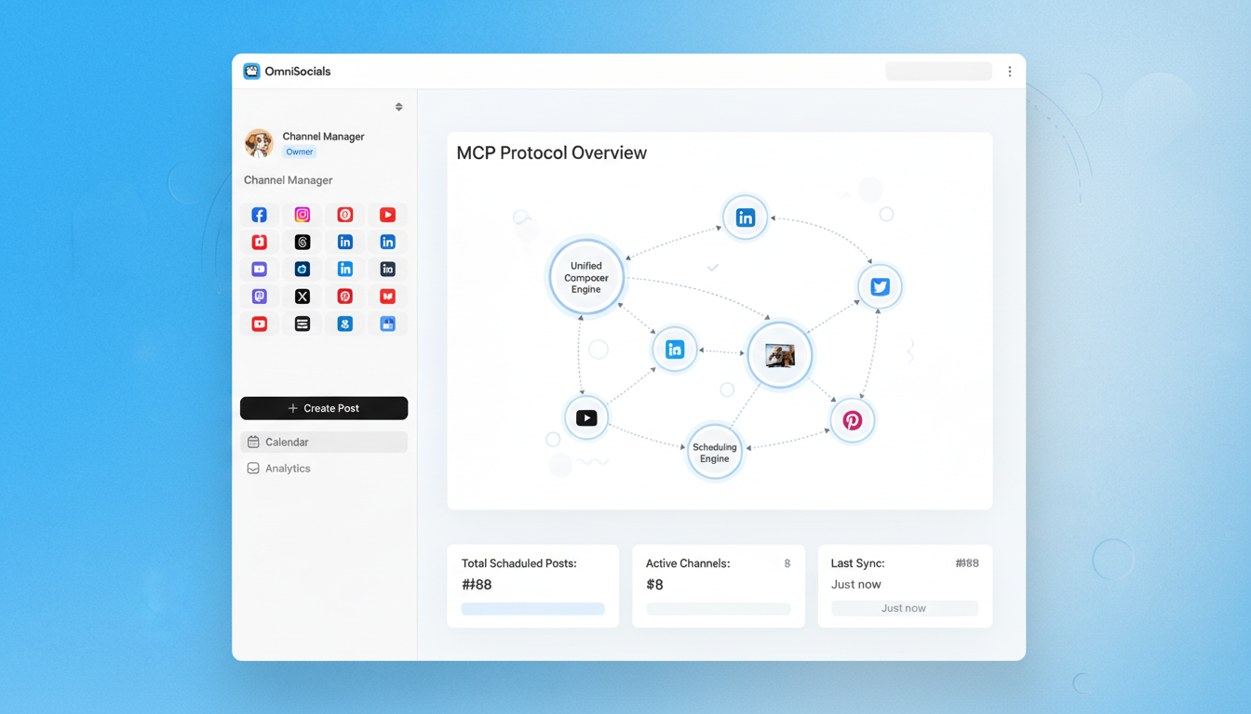Image resolution: width=1251 pixels, height=714 pixels.
Task: Open the Threads channel icon
Action: click(302, 242)
